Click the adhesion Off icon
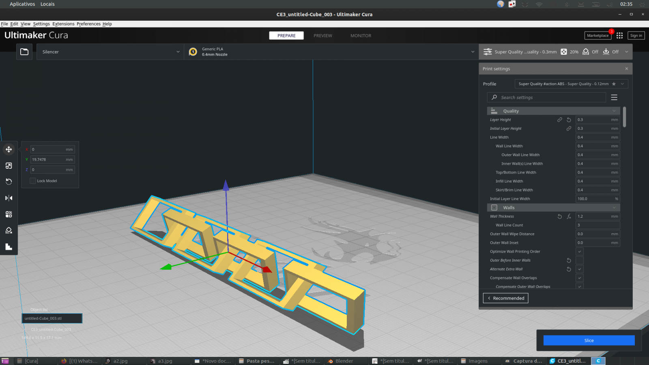649x365 pixels. click(606, 52)
